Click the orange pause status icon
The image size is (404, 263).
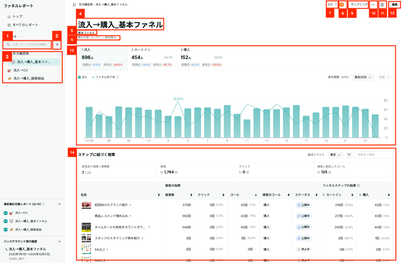pyautogui.click(x=342, y=5)
